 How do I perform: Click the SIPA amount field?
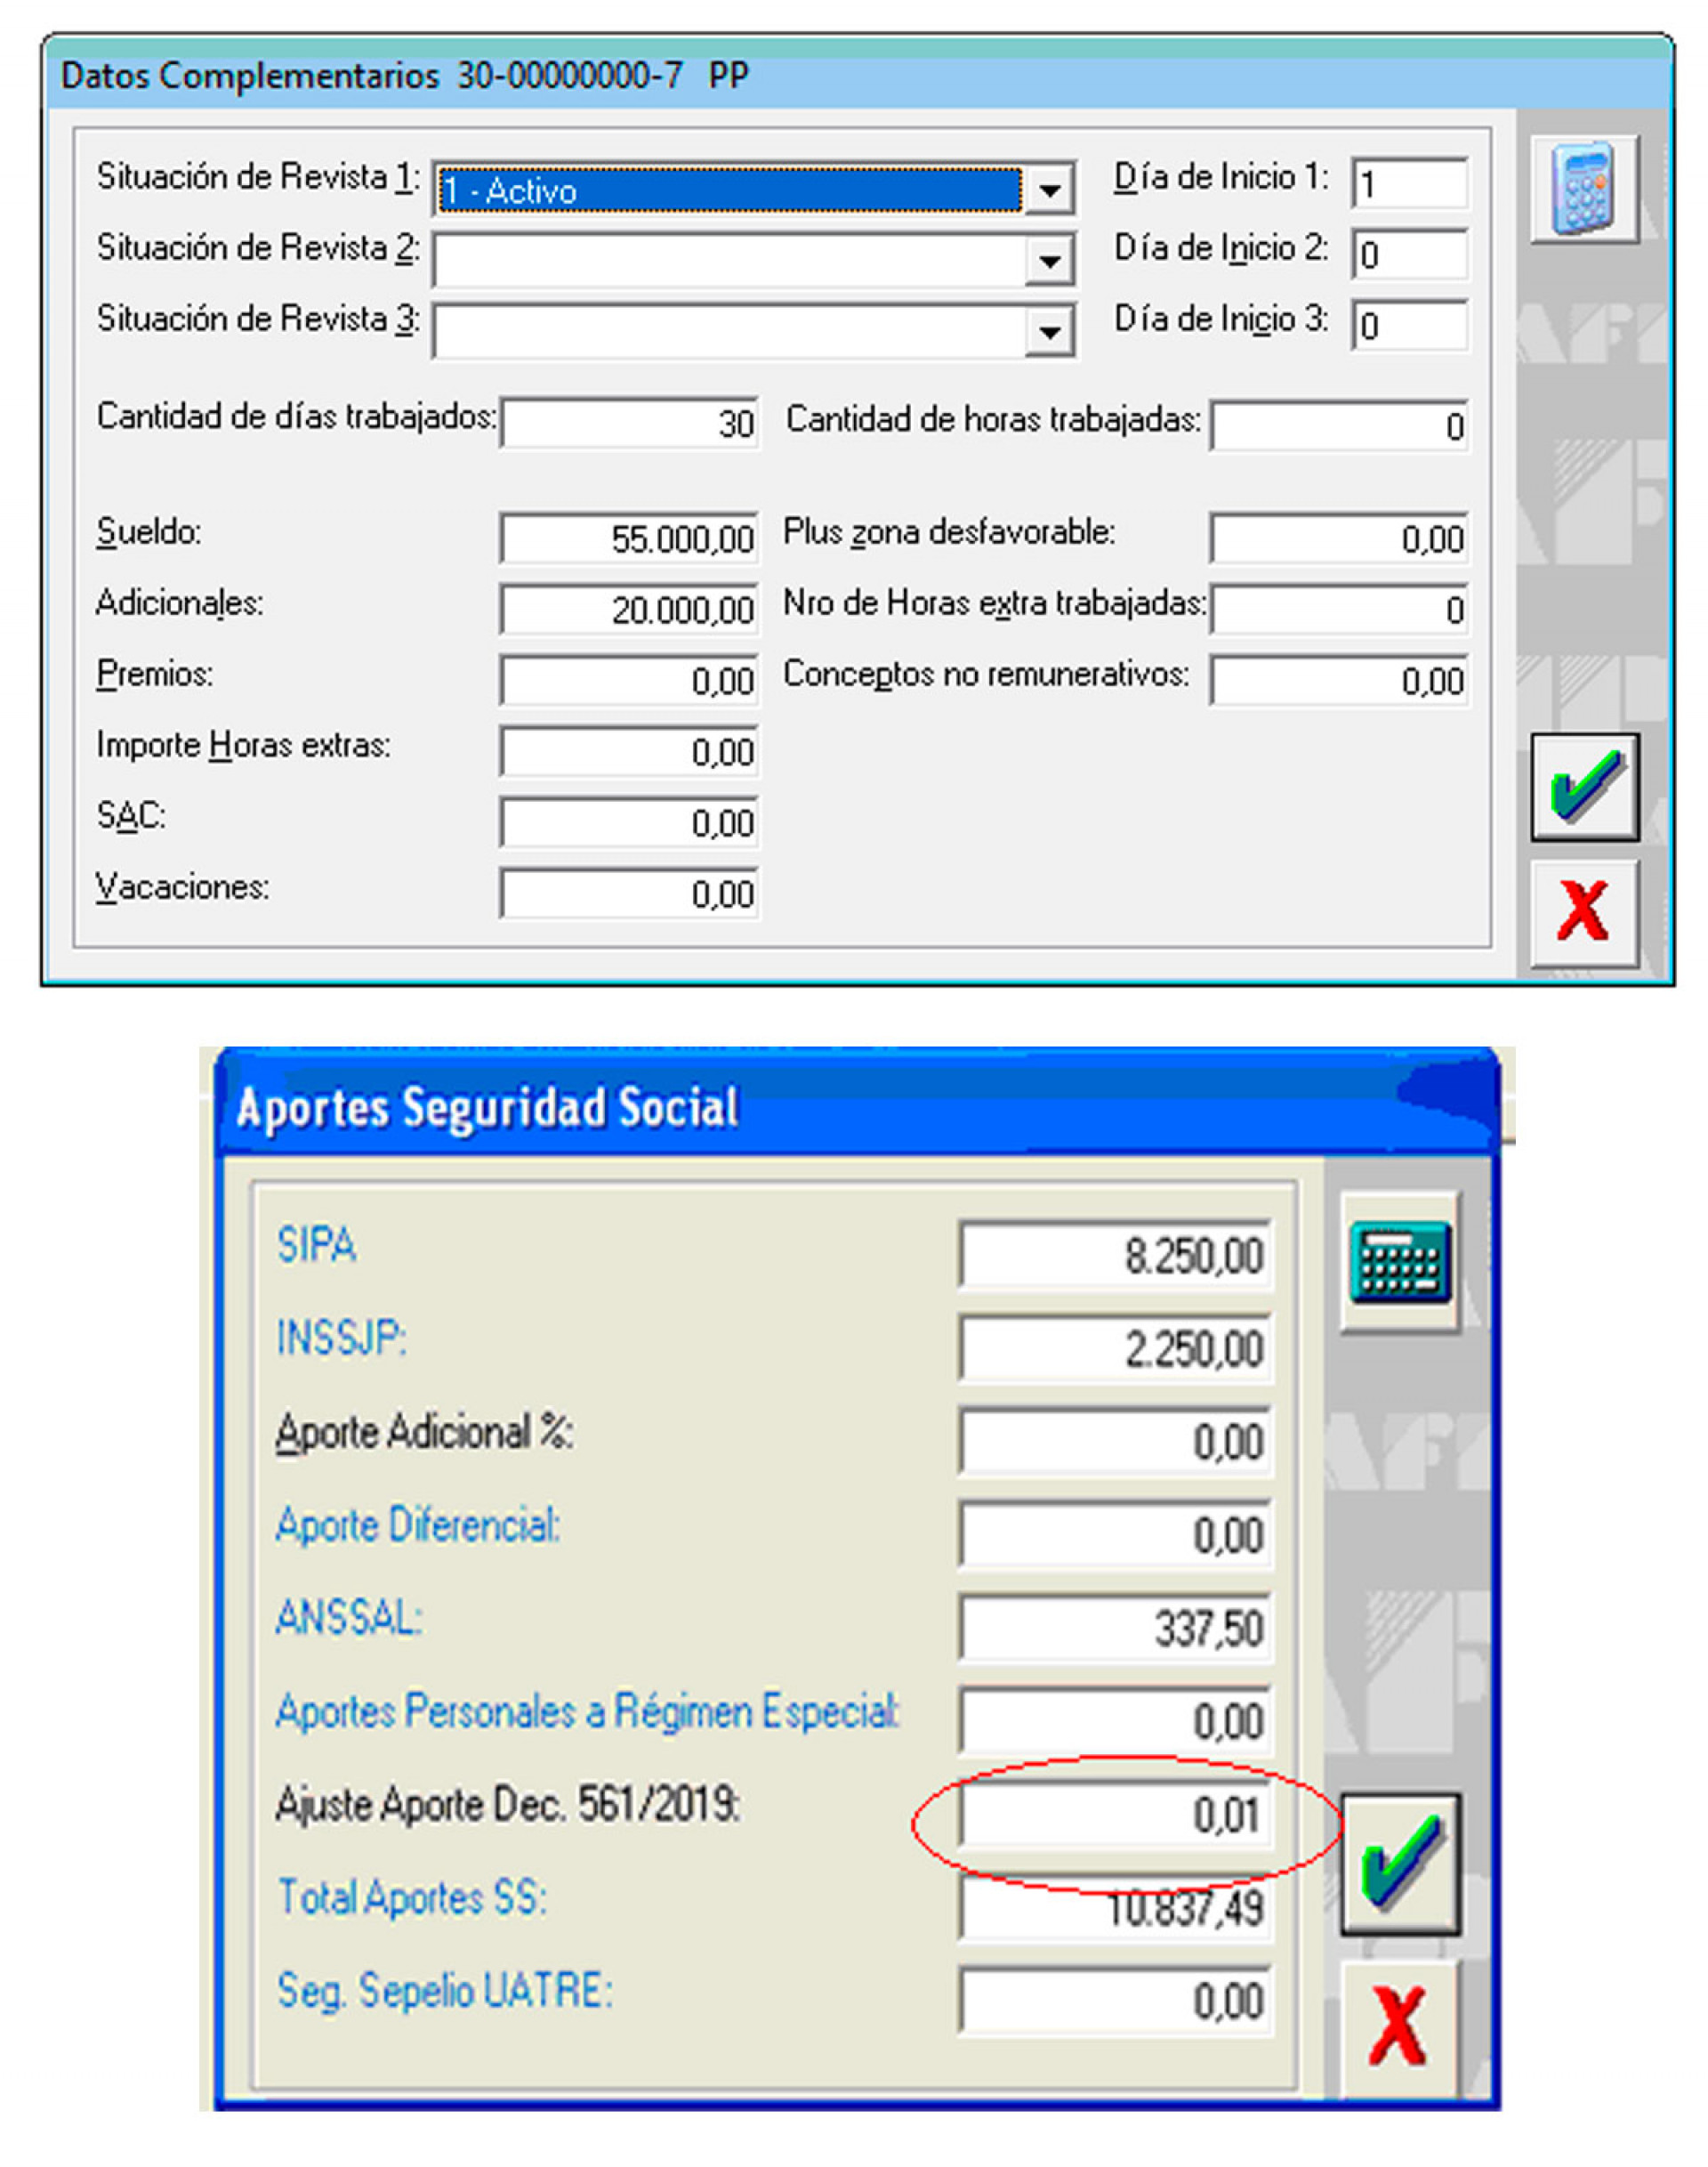tap(1115, 1254)
